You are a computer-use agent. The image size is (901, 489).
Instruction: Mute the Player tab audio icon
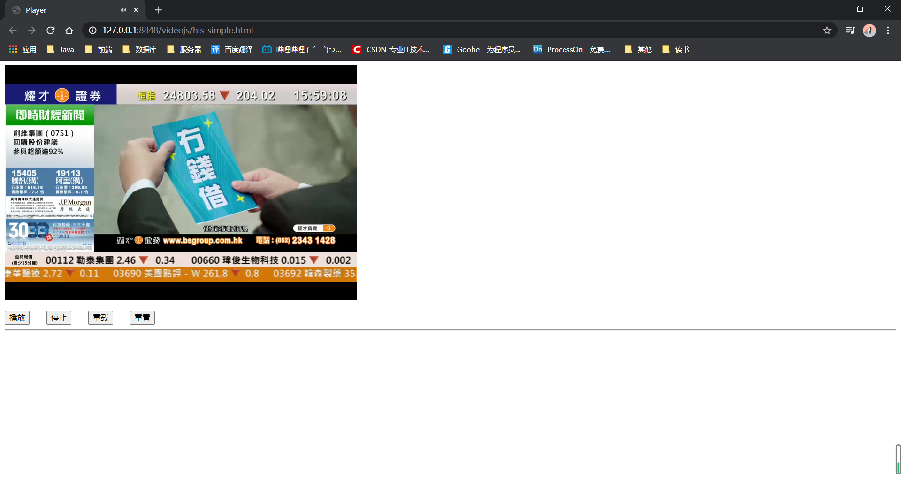[123, 10]
